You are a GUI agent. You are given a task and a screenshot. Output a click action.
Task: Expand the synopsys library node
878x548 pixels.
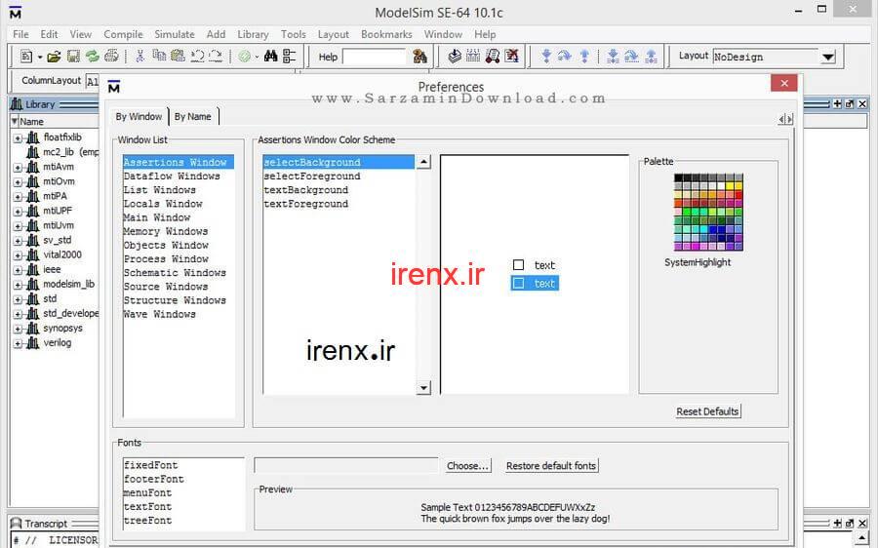pos(18,330)
